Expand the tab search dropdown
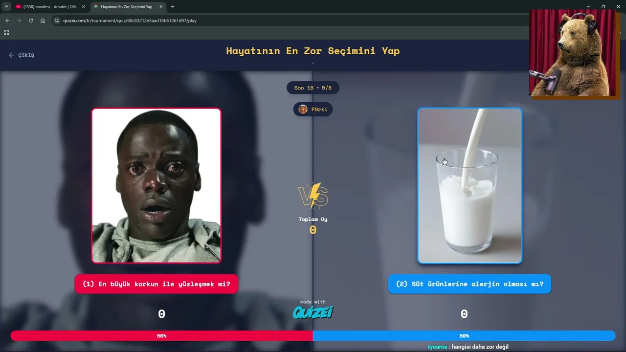 pos(6,7)
